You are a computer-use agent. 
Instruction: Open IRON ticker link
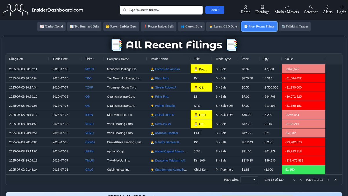(x=89, y=115)
